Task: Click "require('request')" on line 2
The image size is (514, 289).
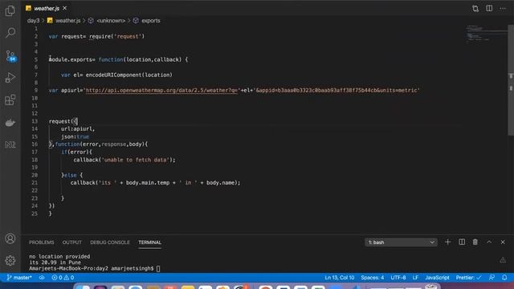Action: pyautogui.click(x=116, y=36)
